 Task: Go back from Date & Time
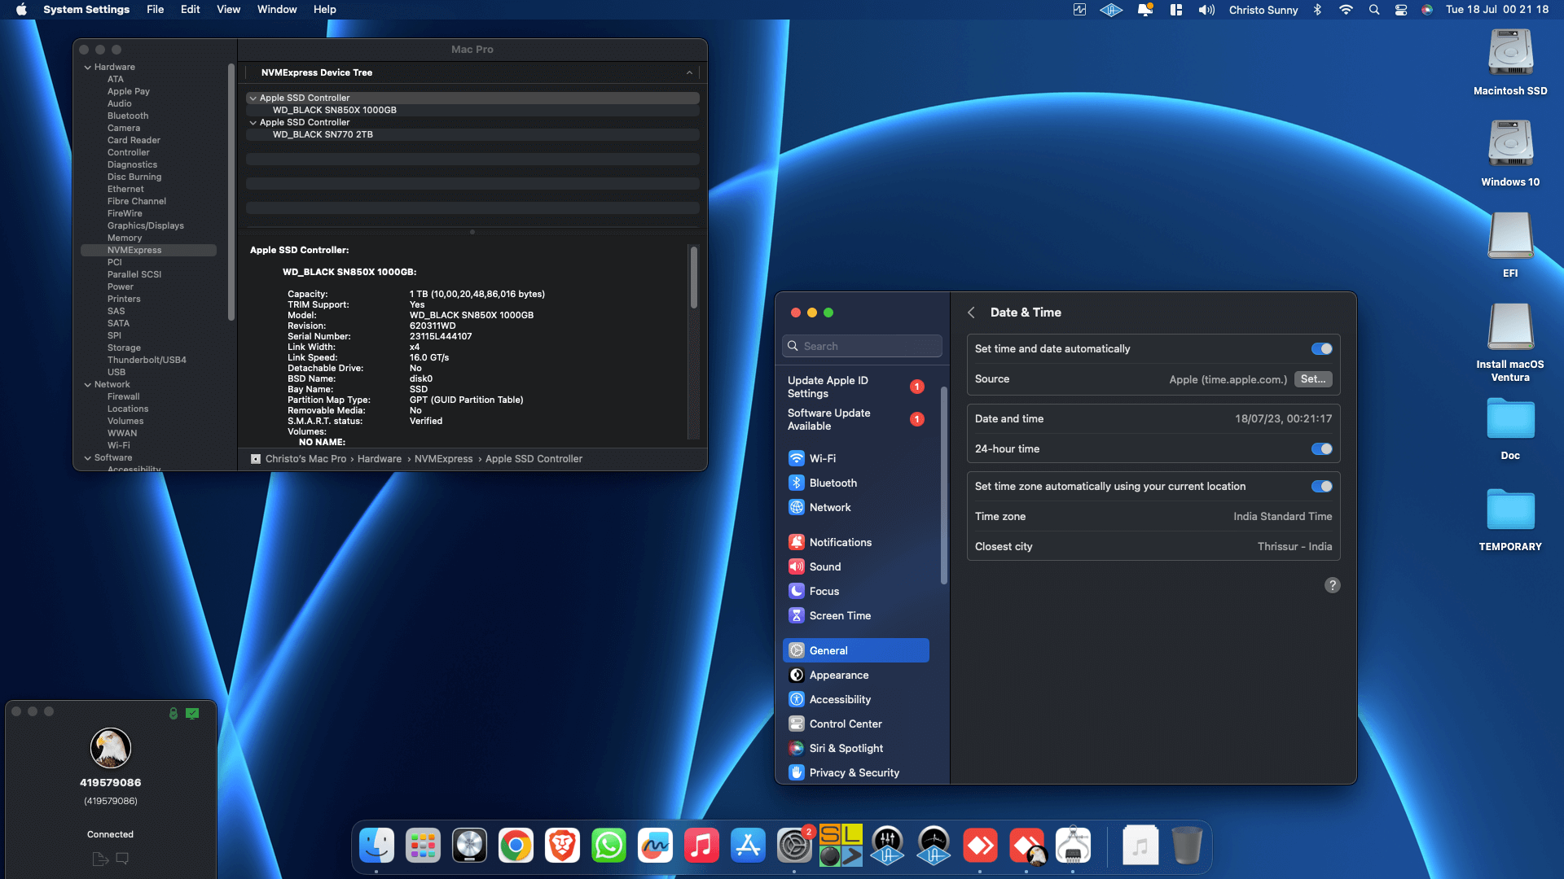pos(971,313)
